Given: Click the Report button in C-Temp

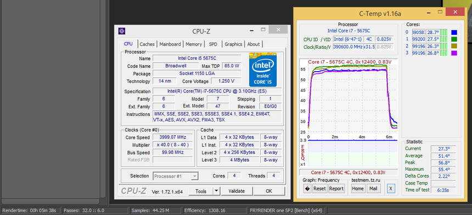Looking at the screenshot, I should pos(336,189).
